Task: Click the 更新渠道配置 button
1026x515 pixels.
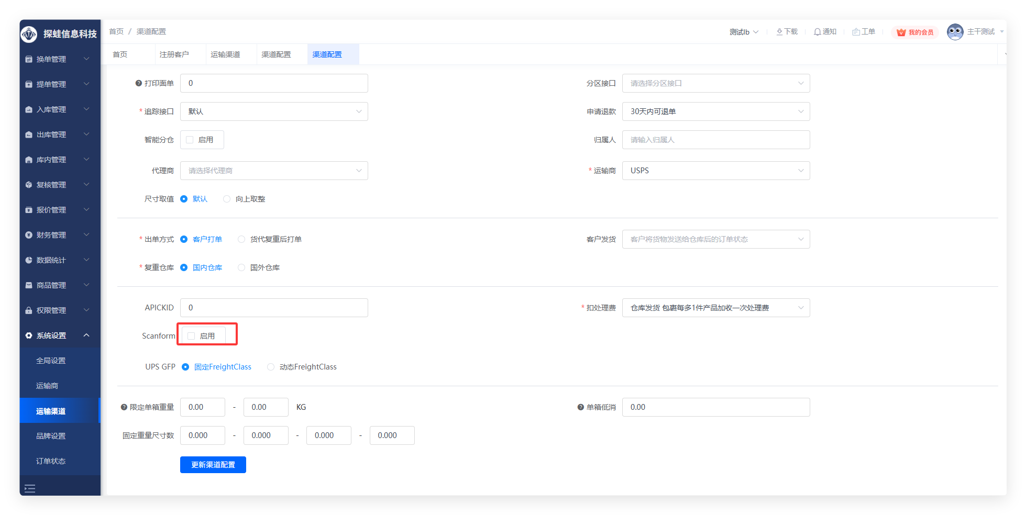Action: [213, 465]
